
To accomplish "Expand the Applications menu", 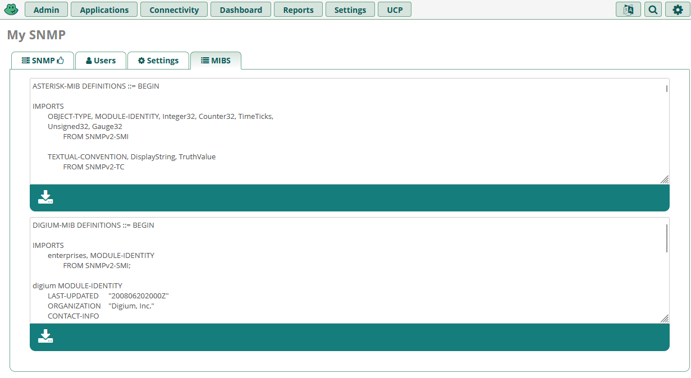I will 104,10.
